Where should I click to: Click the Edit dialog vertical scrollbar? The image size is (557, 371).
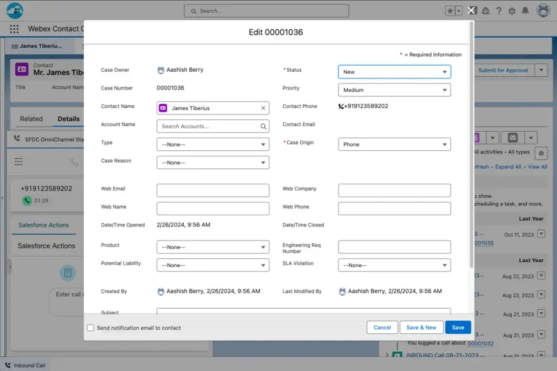point(472,144)
